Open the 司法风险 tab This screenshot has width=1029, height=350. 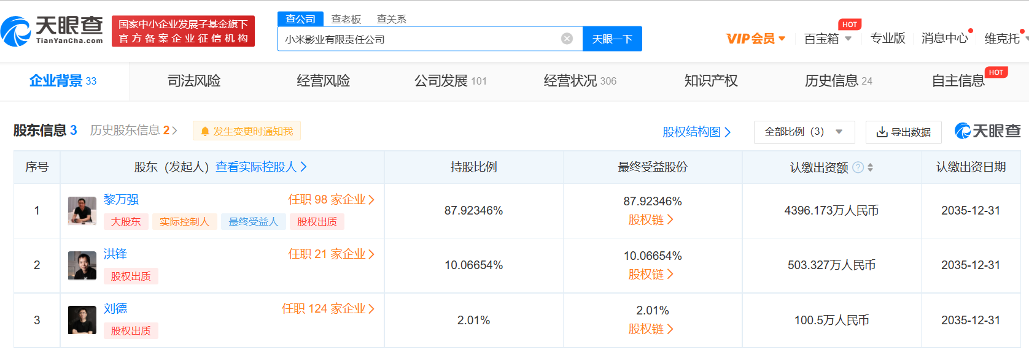click(x=194, y=81)
